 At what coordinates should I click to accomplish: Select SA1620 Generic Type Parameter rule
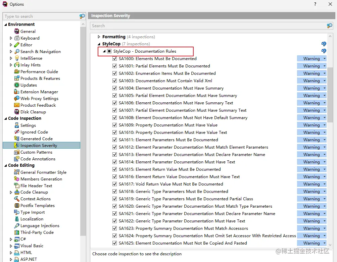tap(195, 206)
